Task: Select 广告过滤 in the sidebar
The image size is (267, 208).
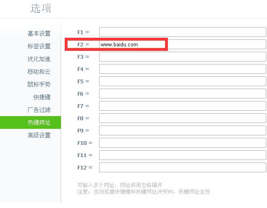Action: click(x=39, y=110)
